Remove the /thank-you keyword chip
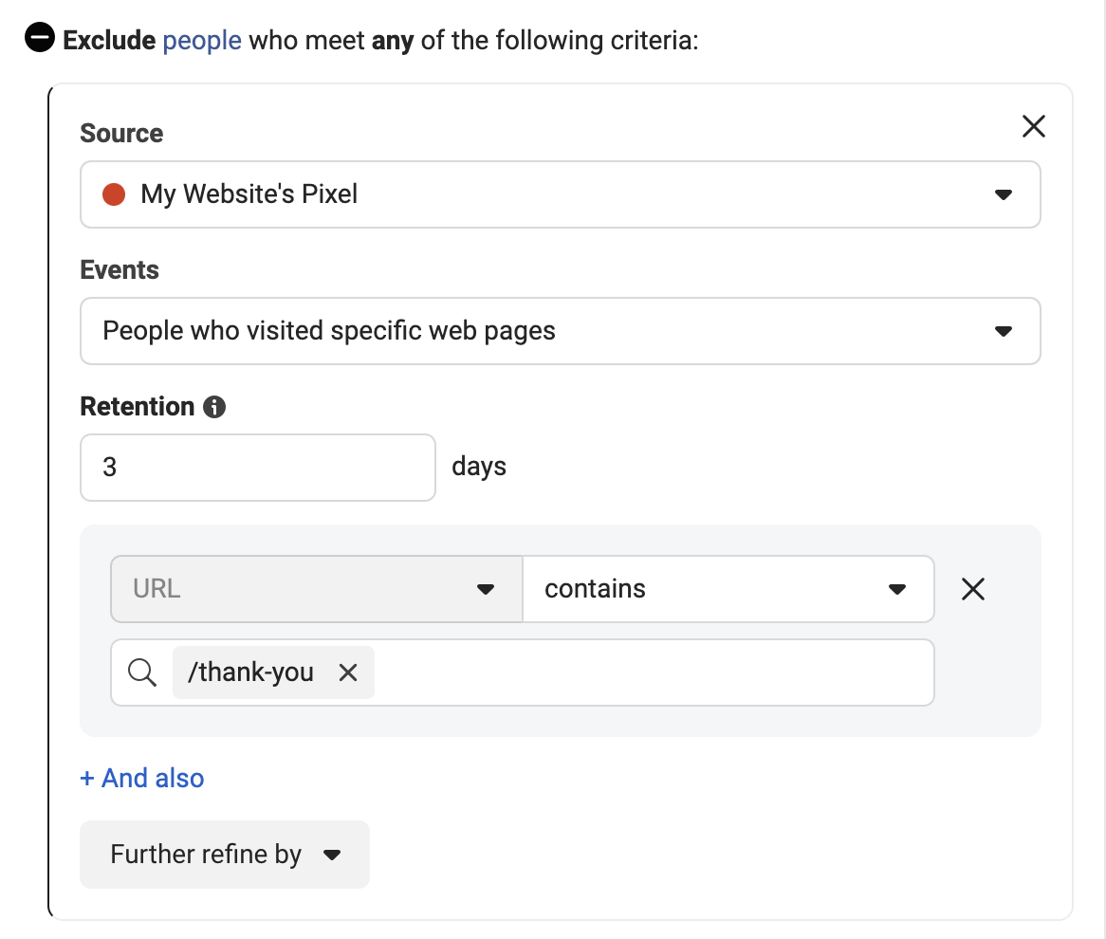 click(x=348, y=672)
